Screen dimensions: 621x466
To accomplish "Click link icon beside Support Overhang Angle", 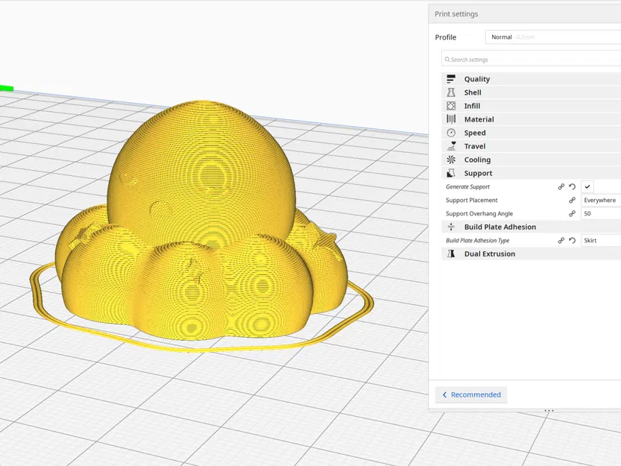I will [x=572, y=213].
